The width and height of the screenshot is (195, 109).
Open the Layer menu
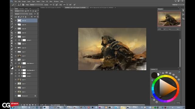point(29,2)
